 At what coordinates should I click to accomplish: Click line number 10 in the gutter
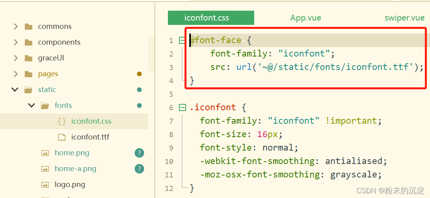[169, 162]
